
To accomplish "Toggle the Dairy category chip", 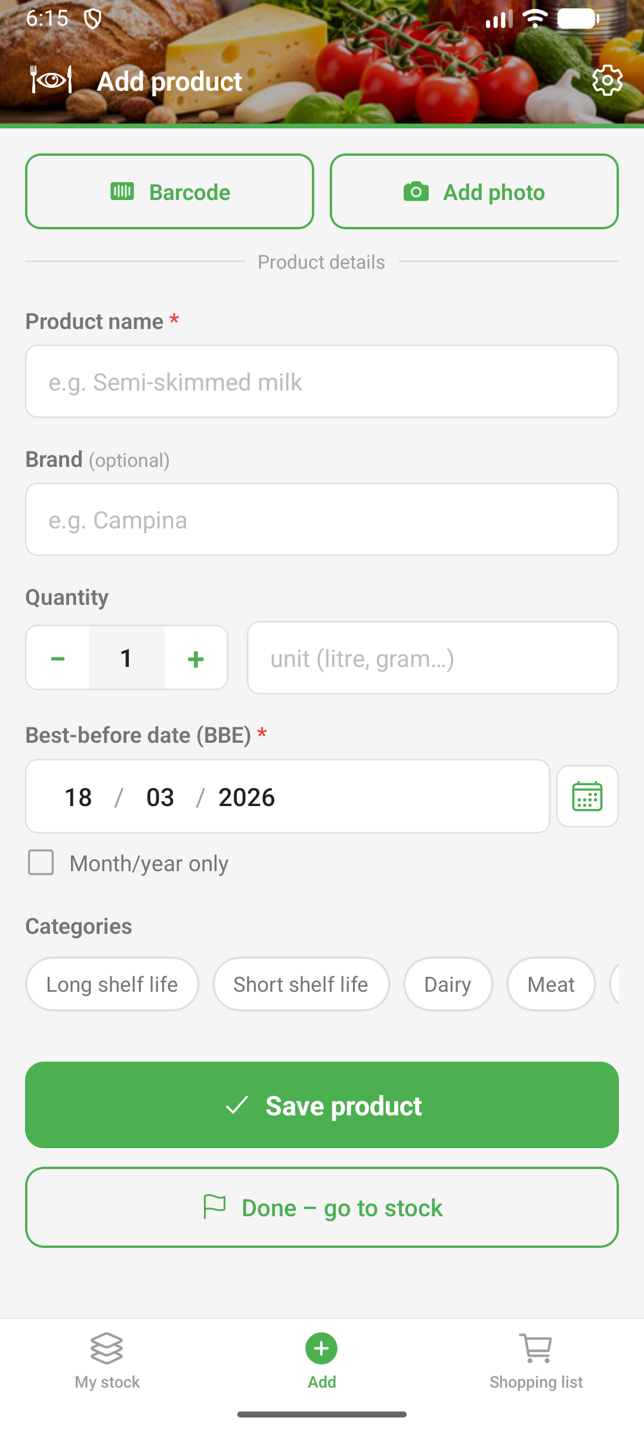I will point(448,984).
